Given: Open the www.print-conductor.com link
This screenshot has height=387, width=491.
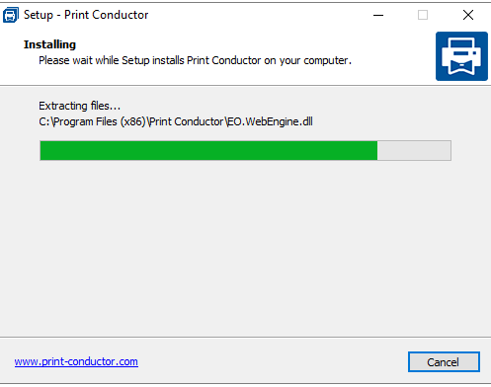Looking at the screenshot, I should 76,361.
